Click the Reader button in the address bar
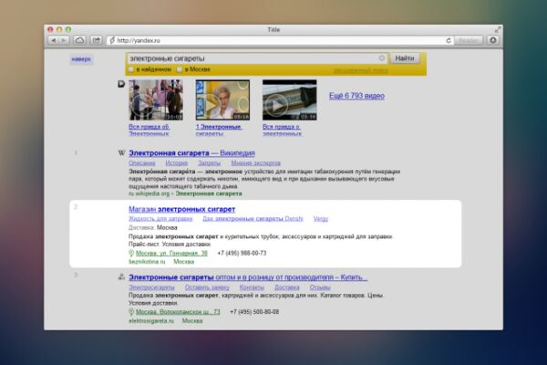The image size is (547, 365). (469, 40)
